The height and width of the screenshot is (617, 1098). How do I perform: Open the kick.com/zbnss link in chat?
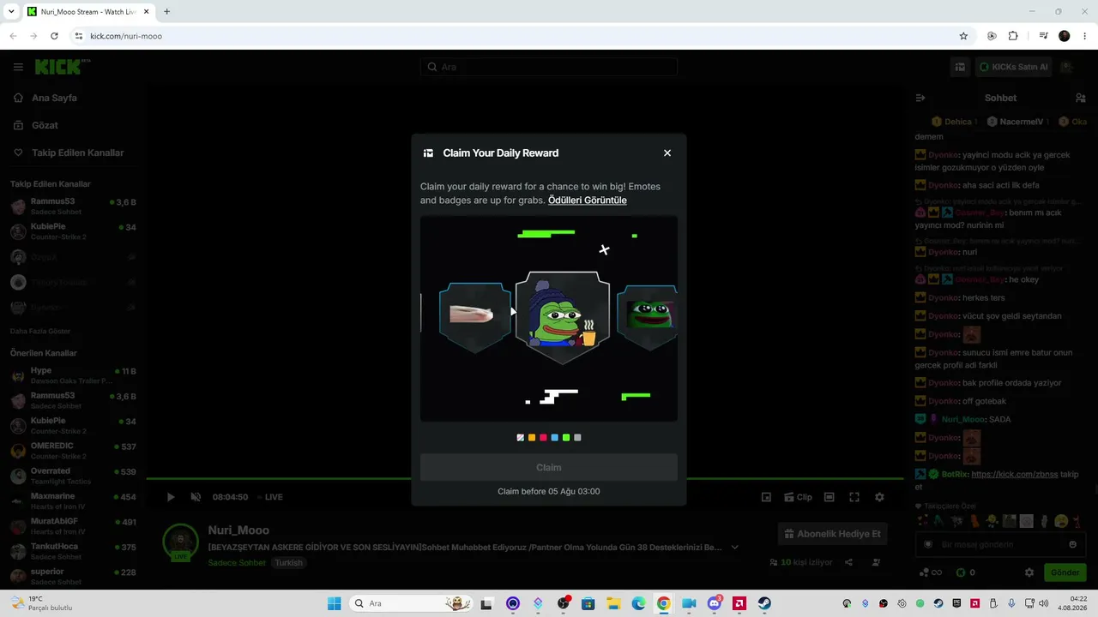point(1015,474)
